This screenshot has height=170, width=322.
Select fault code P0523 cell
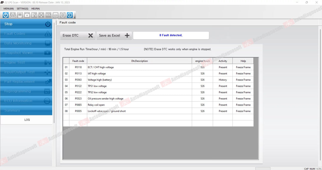(x=78, y=99)
